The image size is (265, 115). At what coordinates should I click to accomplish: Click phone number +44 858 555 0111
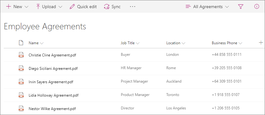[227, 55]
